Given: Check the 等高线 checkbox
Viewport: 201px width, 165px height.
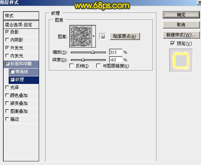Looking at the screenshot, I should pyautogui.click(x=12, y=72).
